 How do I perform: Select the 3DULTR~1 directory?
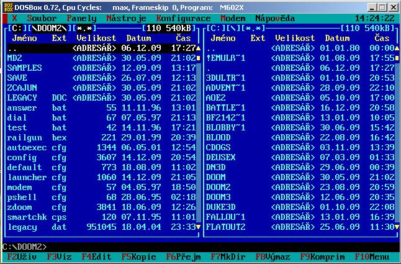pyautogui.click(x=300, y=78)
